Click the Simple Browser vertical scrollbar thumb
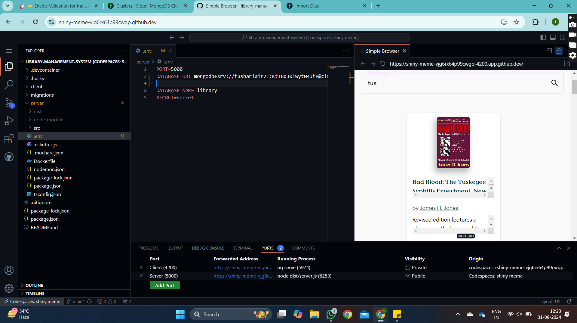 point(574,87)
